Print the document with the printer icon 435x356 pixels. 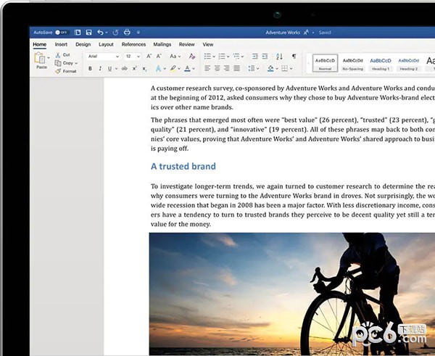(127, 33)
